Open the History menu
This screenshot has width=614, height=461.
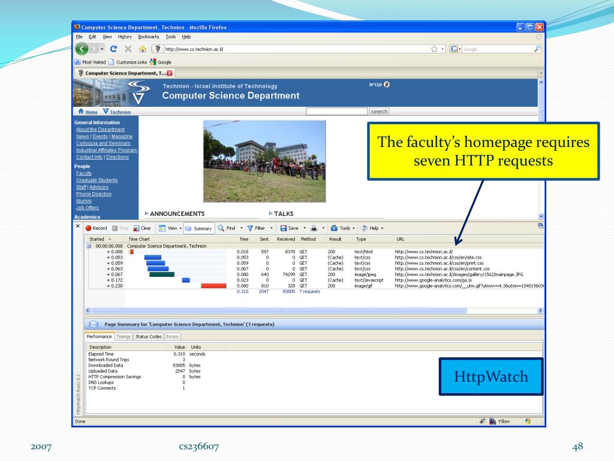click(x=125, y=37)
